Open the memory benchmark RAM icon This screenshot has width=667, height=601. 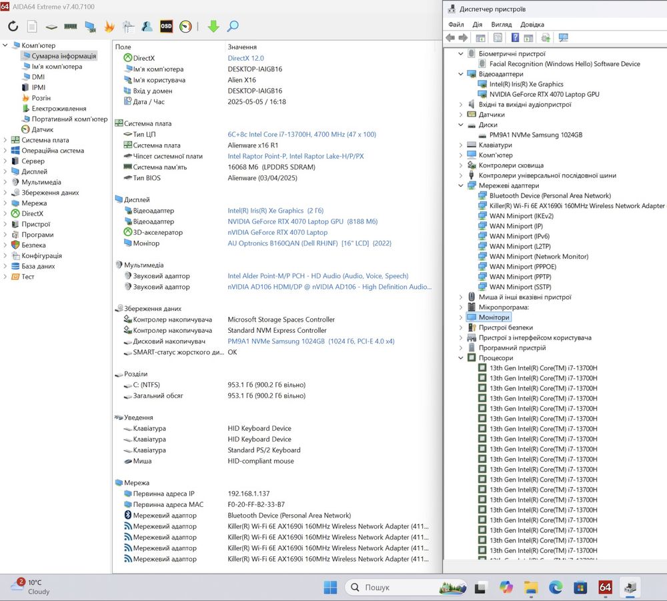pyautogui.click(x=71, y=27)
